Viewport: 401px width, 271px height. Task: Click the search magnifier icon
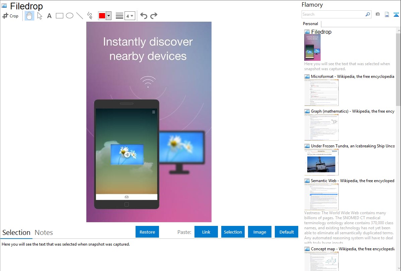pyautogui.click(x=368, y=14)
